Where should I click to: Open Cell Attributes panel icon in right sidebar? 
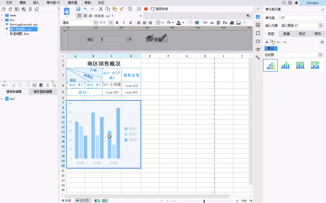click(x=258, y=25)
